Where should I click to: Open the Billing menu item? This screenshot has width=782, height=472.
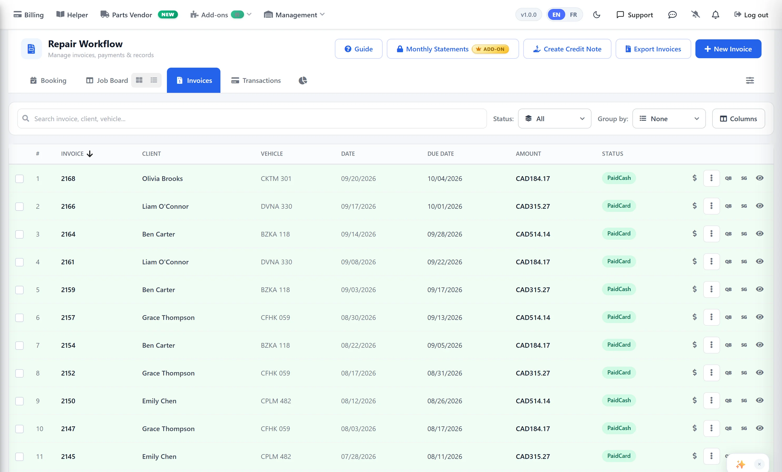29,15
